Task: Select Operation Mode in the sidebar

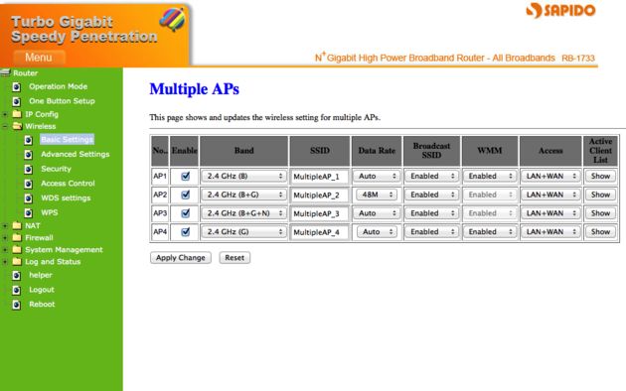Action: (x=58, y=86)
